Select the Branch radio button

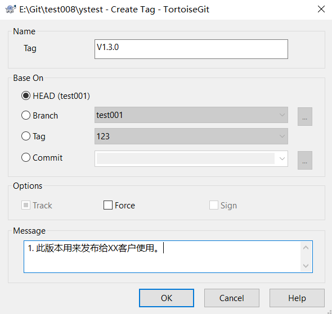pos(26,115)
